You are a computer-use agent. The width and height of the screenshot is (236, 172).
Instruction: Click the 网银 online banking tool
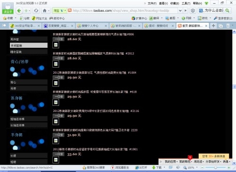186,18
